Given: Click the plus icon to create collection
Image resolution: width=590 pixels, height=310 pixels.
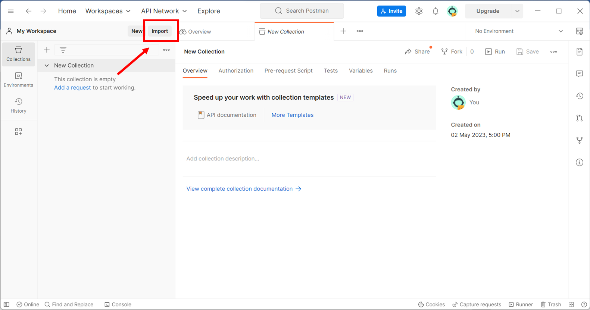Looking at the screenshot, I should point(47,50).
